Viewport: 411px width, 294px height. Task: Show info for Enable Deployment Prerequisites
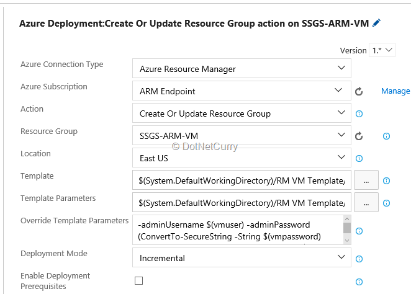(x=359, y=282)
